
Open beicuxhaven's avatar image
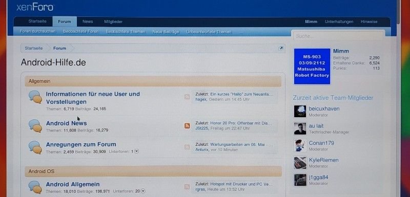click(x=300, y=112)
